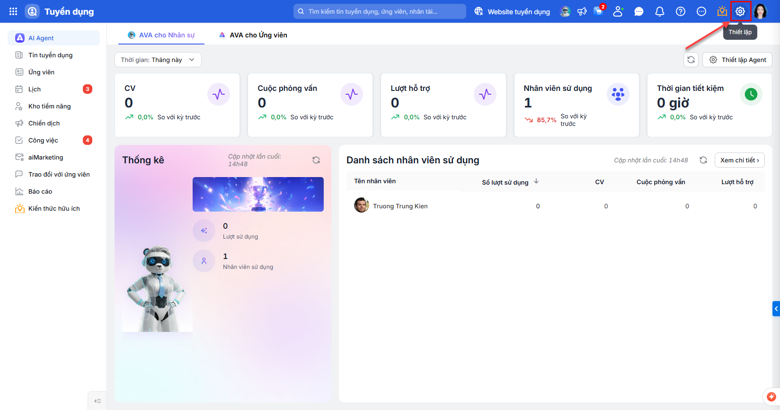Screen dimensions: 780x410
Task: Open the app launcher grid icon
Action: [13, 11]
